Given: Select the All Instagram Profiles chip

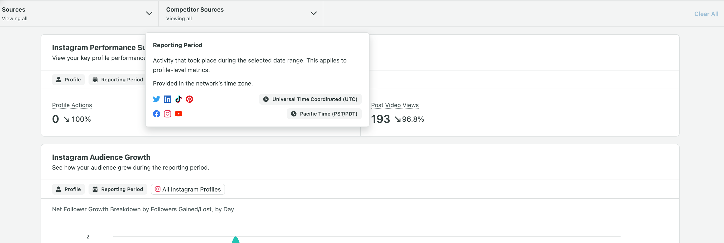Looking at the screenshot, I should (x=188, y=190).
